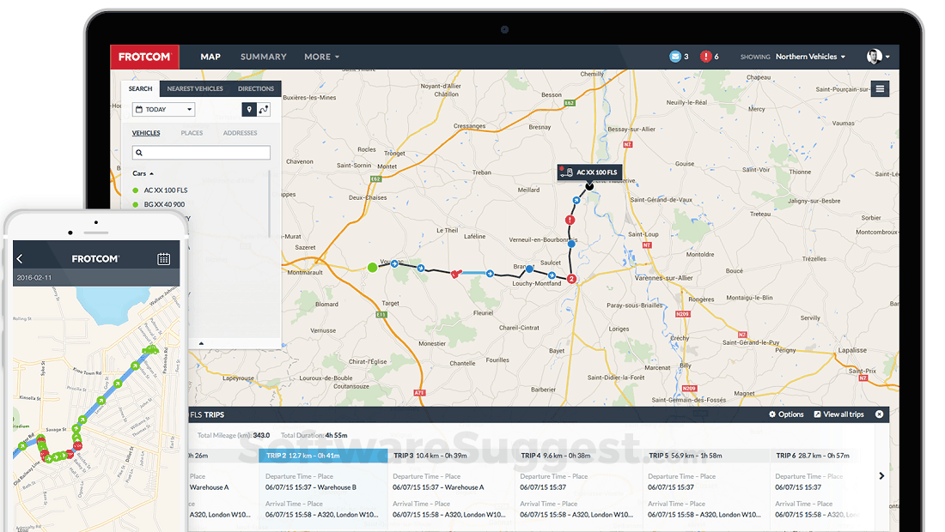The image size is (945, 532).
Task: Open the map layers menu icon
Action: pos(880,88)
